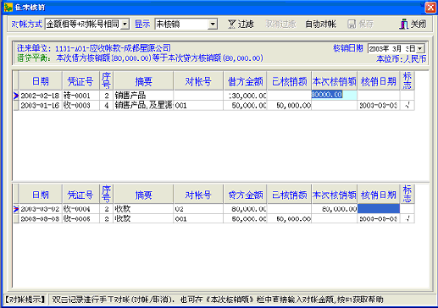The width and height of the screenshot is (438, 308).
Task: Open the 对帐方式 dropdown arrow
Action: [125, 25]
